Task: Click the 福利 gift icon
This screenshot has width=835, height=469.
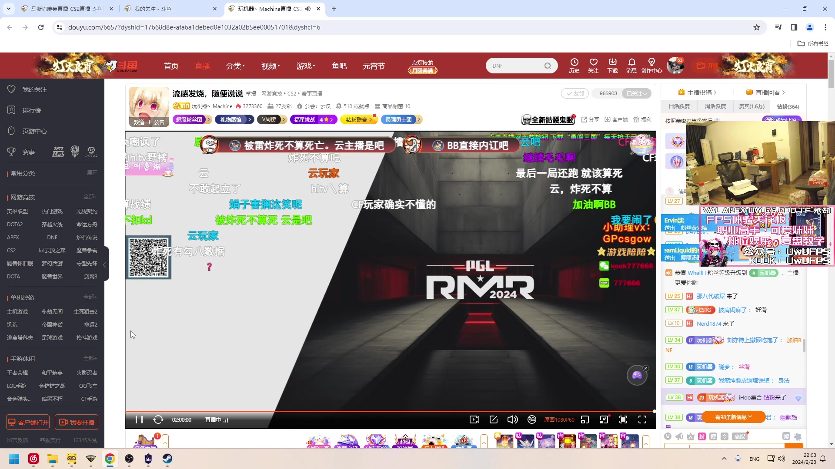Action: [x=642, y=119]
